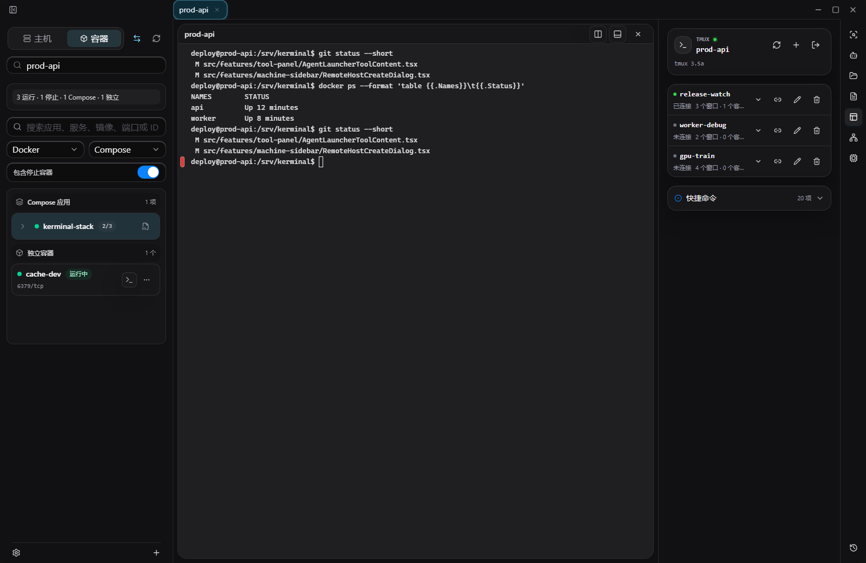Switch to the 主机 tab

coord(37,38)
